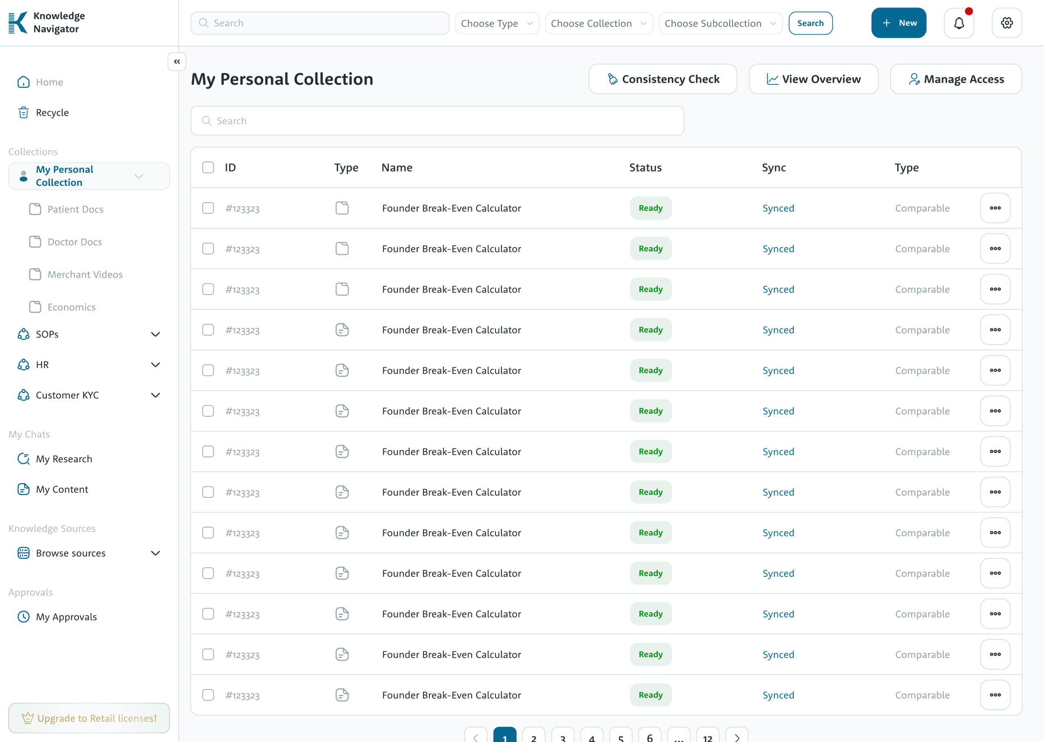This screenshot has height=742, width=1044.
Task: Collapse the sidebar with double-chevron icon
Action: [177, 62]
